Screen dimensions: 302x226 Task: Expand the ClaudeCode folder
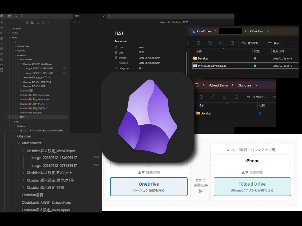(x=15, y=46)
